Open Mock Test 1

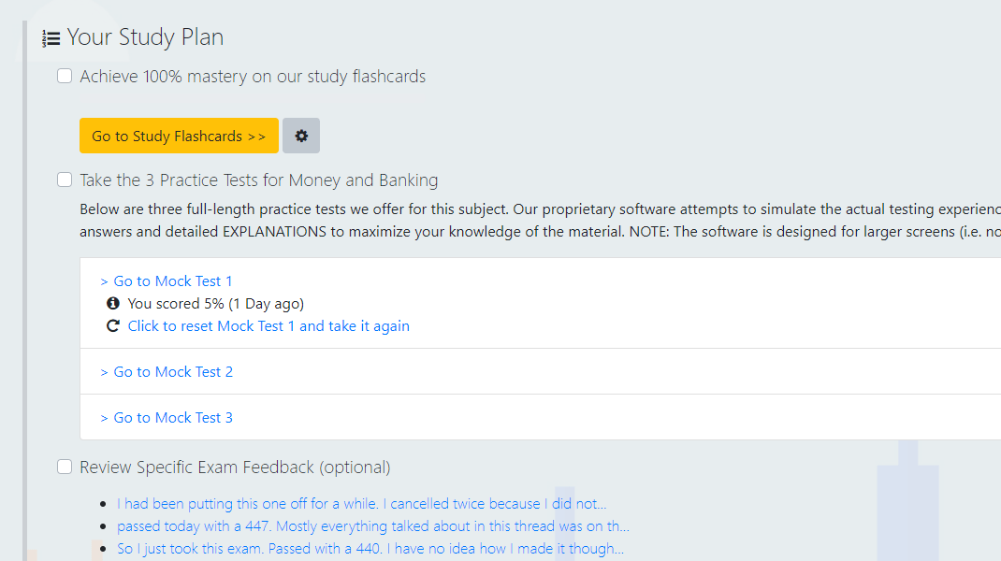coord(172,280)
